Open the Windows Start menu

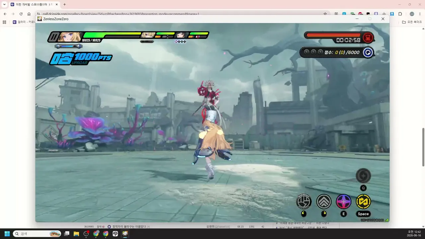coord(7,234)
